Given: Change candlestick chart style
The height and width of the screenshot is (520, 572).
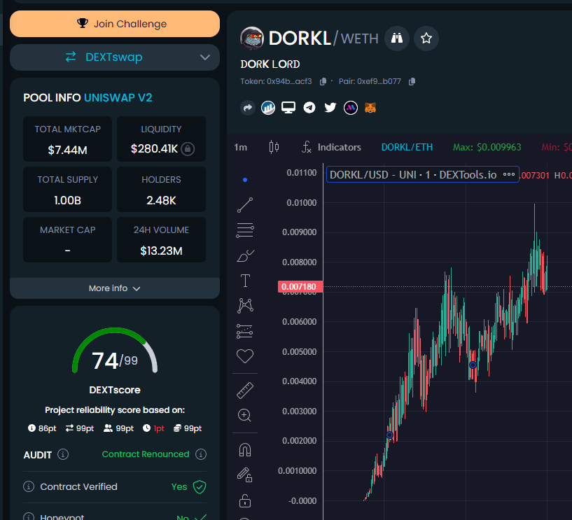Looking at the screenshot, I should click(274, 147).
